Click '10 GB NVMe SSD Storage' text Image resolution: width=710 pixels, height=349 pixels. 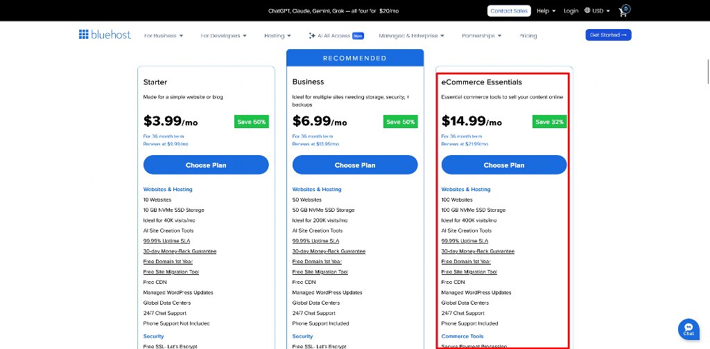pyautogui.click(x=173, y=211)
